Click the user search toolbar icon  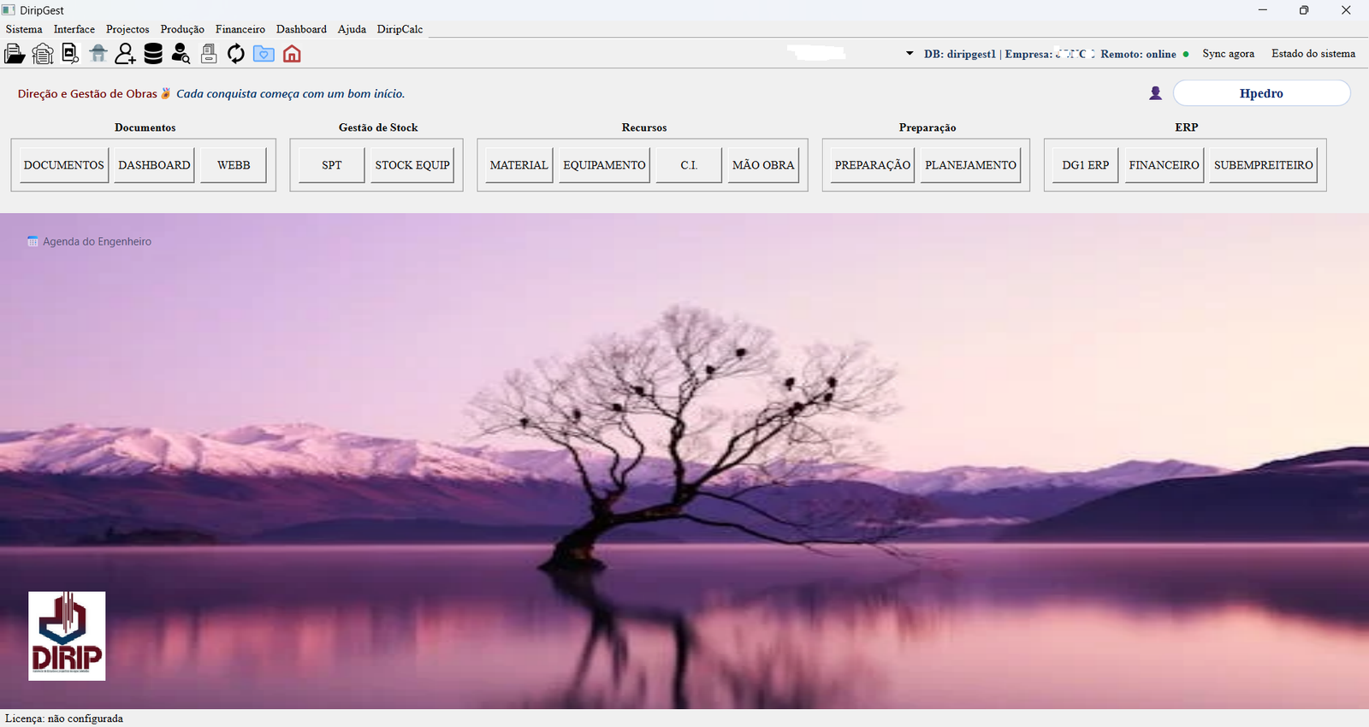[x=181, y=54]
